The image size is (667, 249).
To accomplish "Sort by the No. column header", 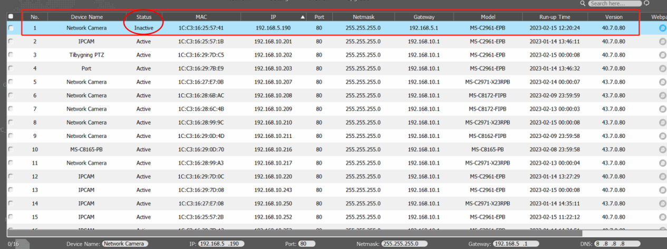I will click(x=35, y=17).
